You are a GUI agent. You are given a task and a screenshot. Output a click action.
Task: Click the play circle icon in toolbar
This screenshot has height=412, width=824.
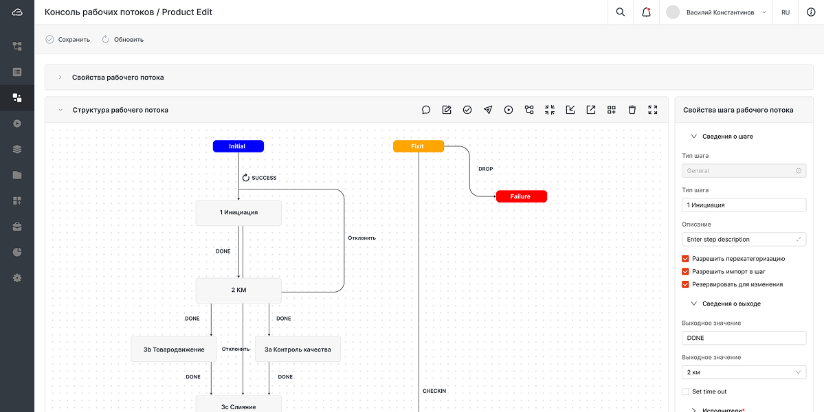509,110
